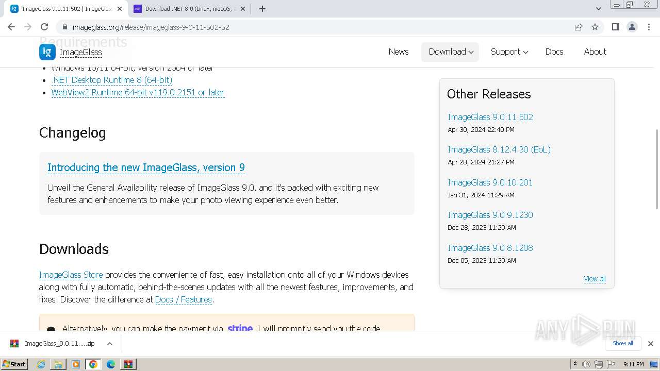The width and height of the screenshot is (660, 371).
Task: Click the network tray icon
Action: 599,364
